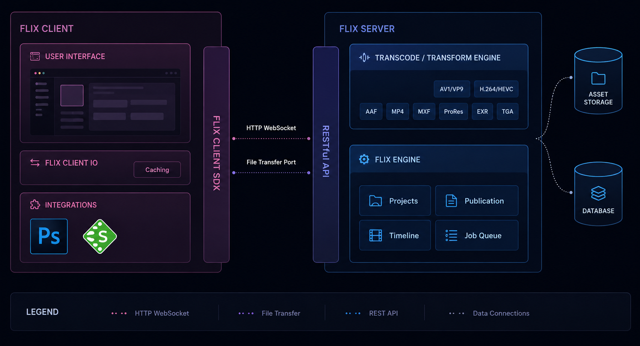Click the Timeline film strip icon
640x346 pixels.
coord(375,235)
